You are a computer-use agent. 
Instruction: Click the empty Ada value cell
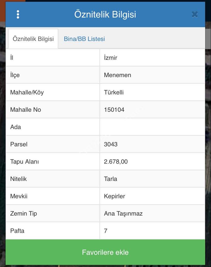152,127
